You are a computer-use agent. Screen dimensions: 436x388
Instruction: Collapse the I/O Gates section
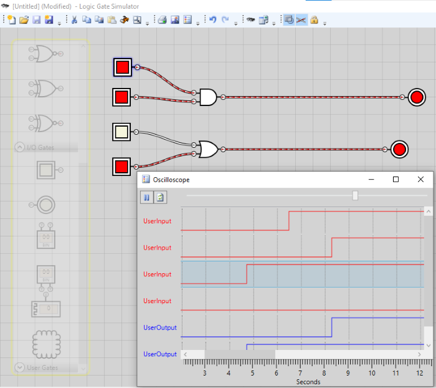[x=19, y=147]
